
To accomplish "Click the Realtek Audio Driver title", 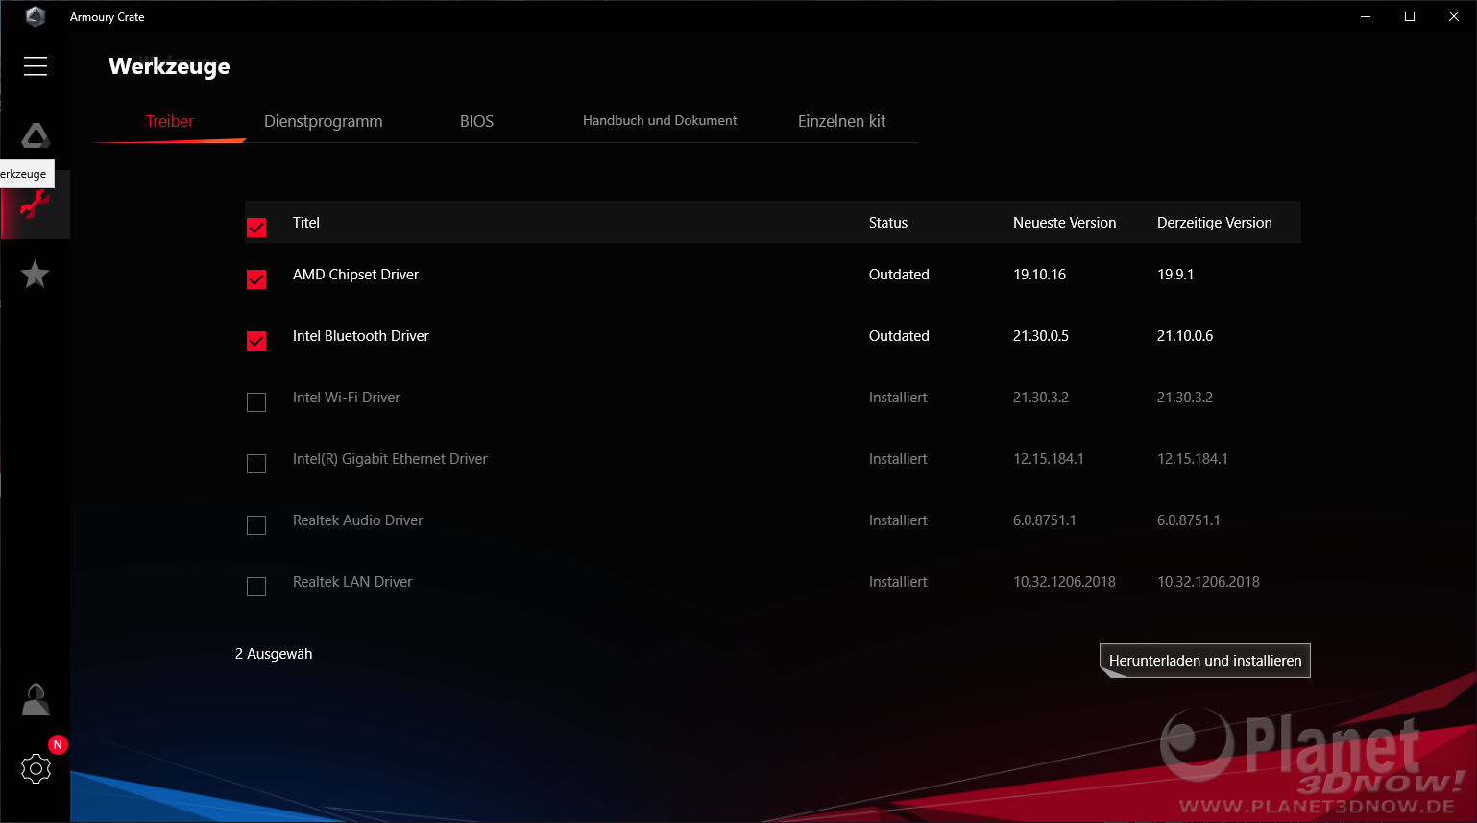I will [358, 520].
